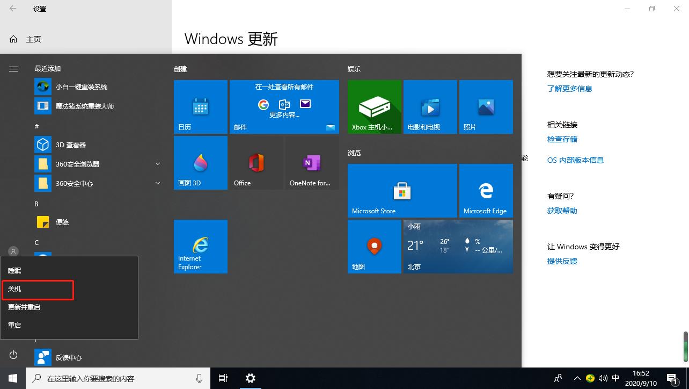Open the 地图 maps tile
689x389 pixels.
[x=374, y=246]
